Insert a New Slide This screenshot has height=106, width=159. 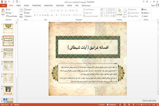point(21,13)
